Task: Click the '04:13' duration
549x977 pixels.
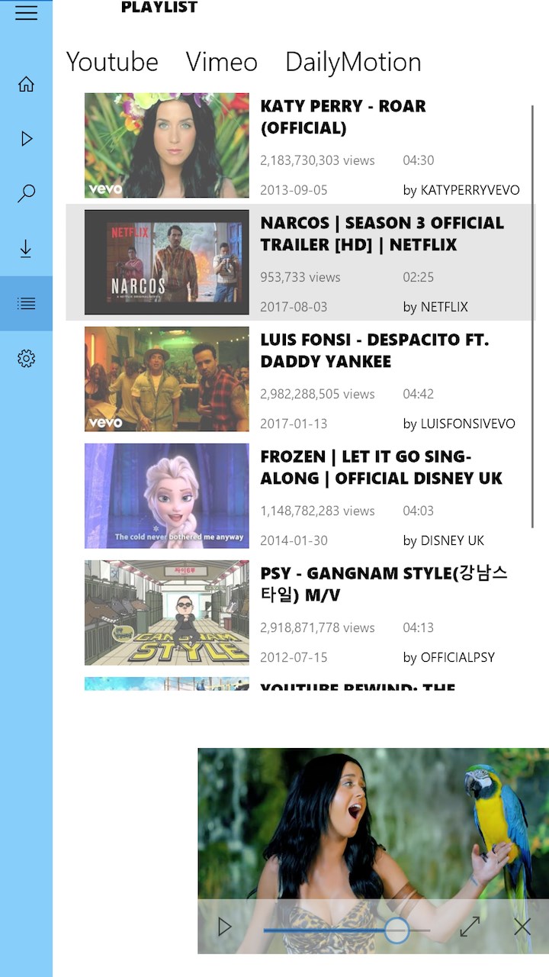Action: click(419, 627)
